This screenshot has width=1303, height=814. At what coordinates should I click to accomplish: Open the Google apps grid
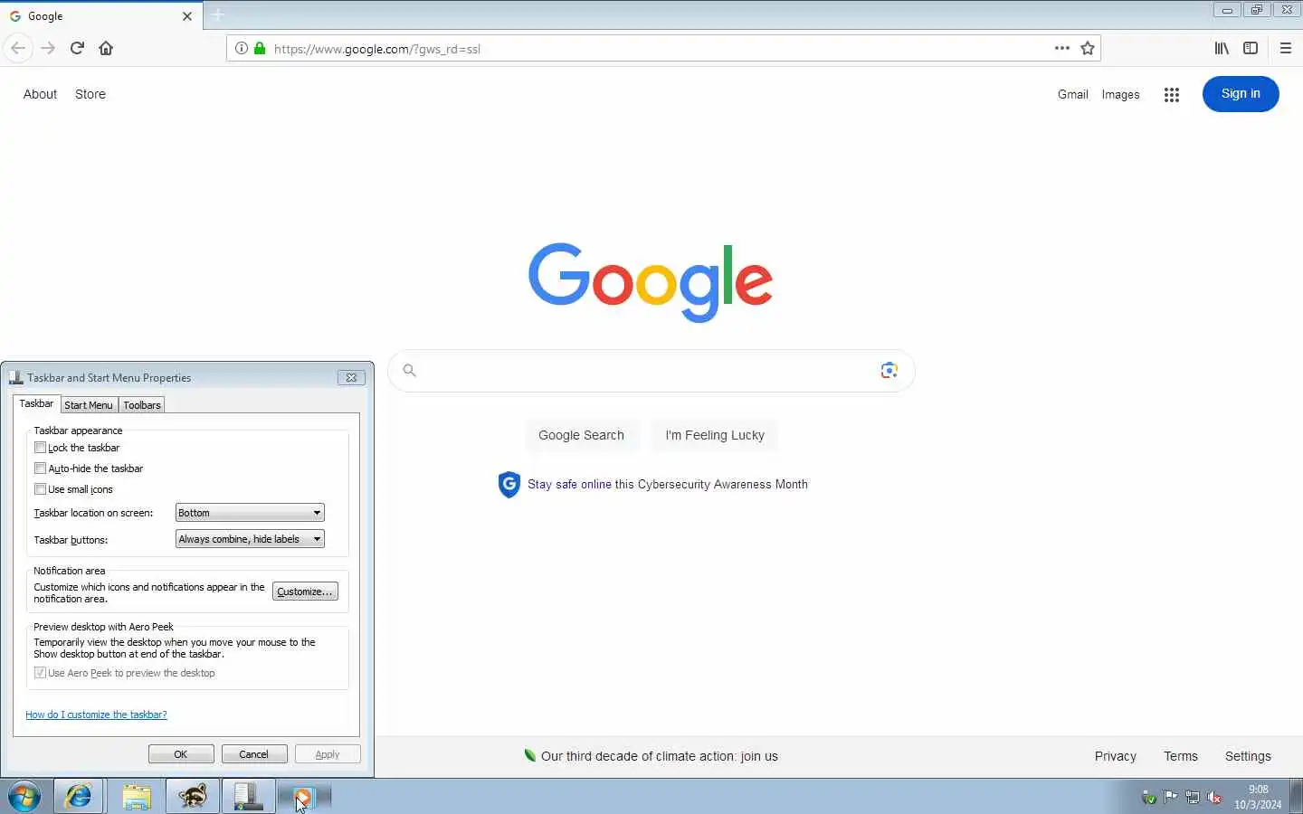(x=1172, y=94)
